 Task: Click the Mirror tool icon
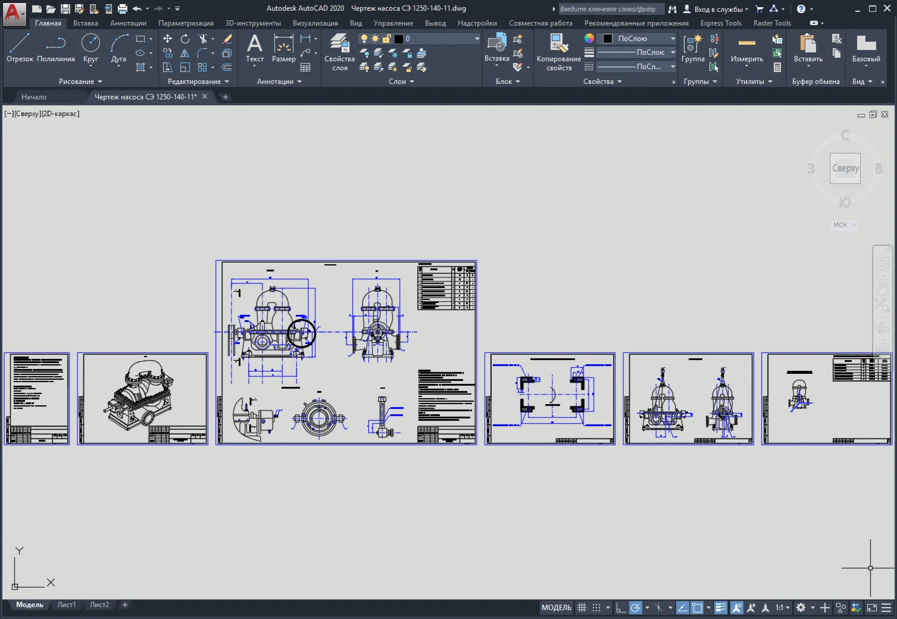tap(185, 53)
